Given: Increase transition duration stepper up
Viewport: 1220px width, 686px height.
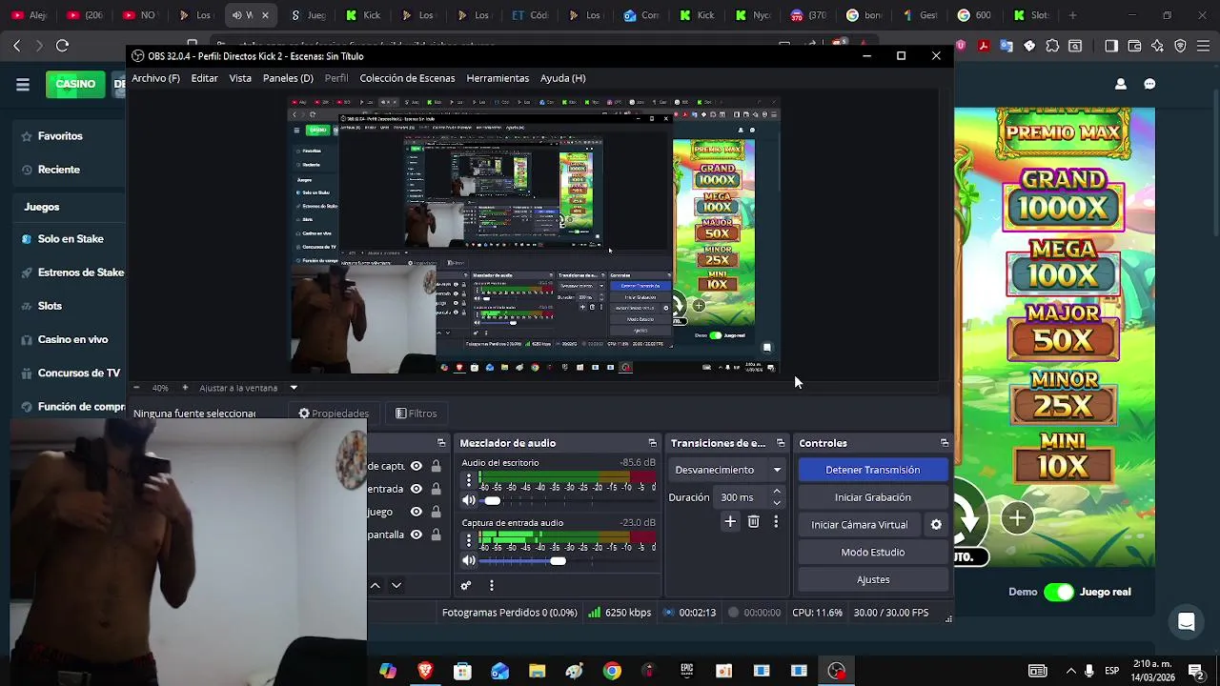Looking at the screenshot, I should (777, 492).
